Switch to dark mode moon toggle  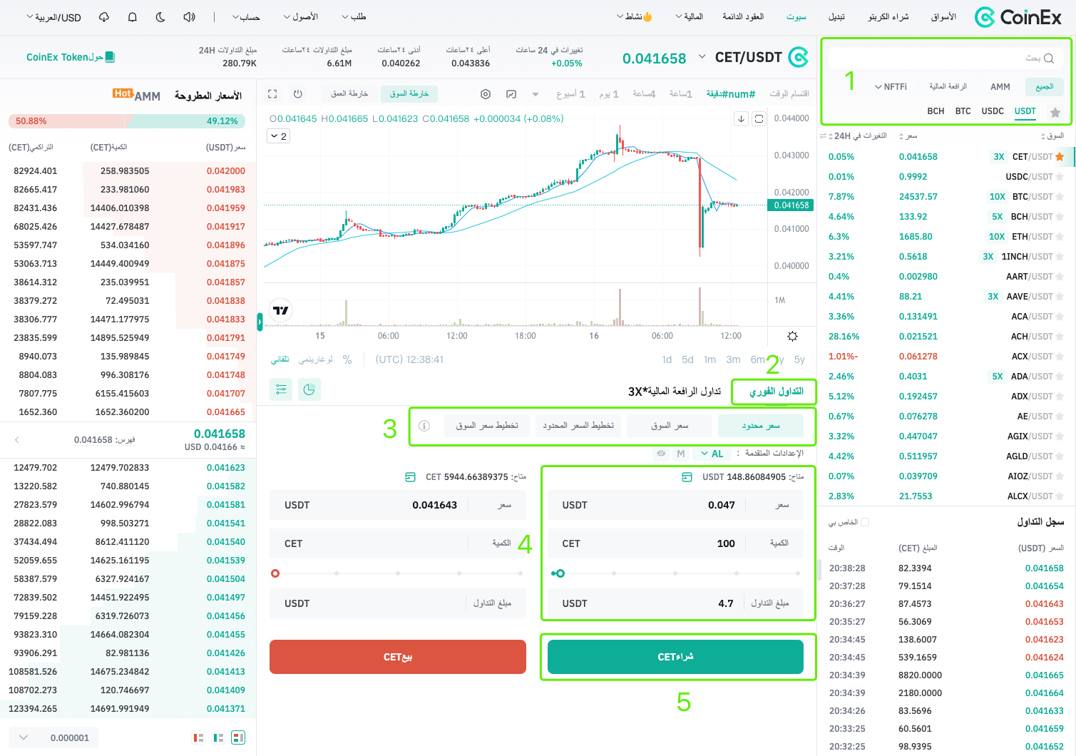[x=160, y=17]
